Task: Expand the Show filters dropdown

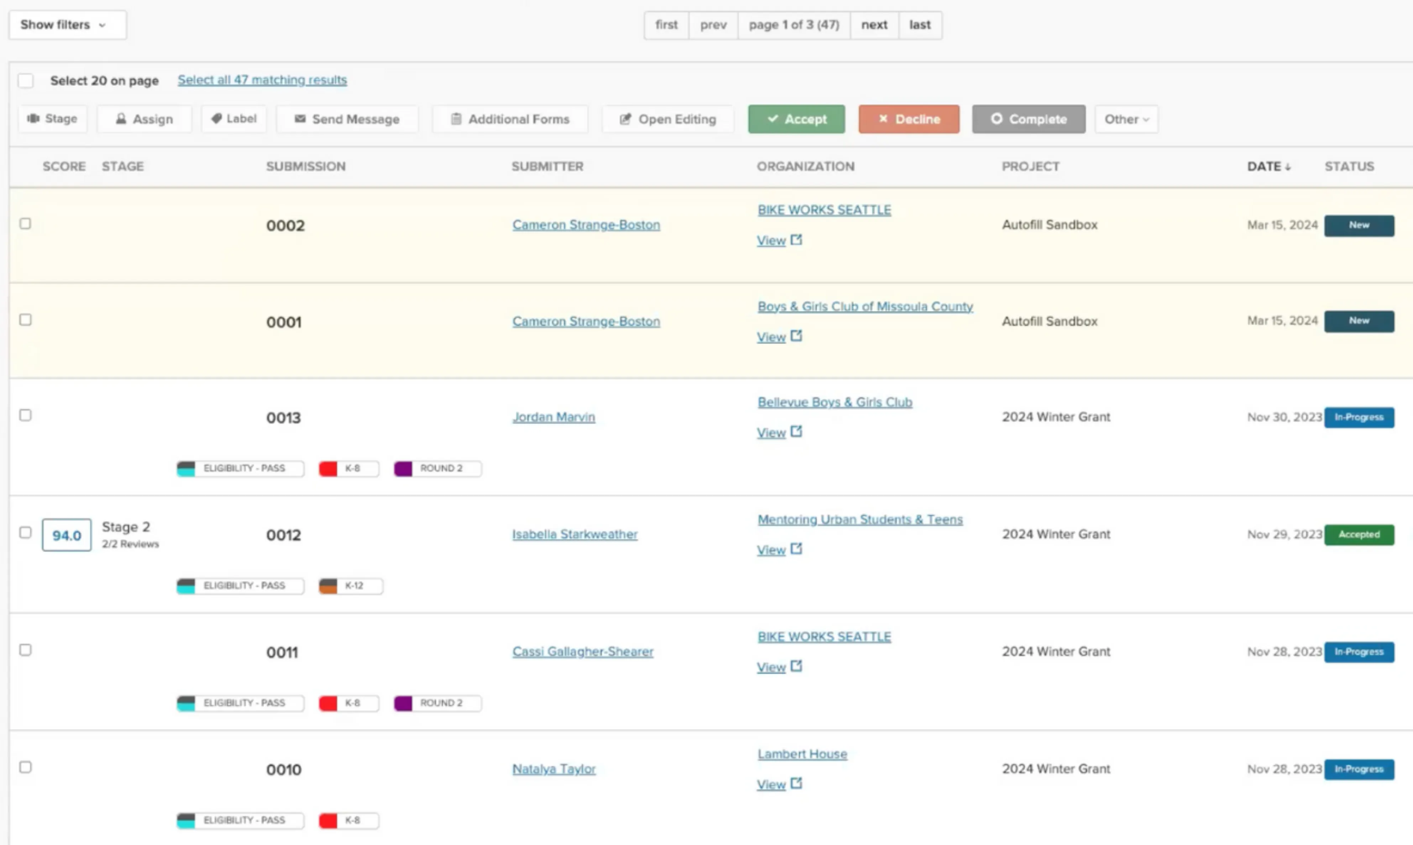Action: pyautogui.click(x=67, y=25)
